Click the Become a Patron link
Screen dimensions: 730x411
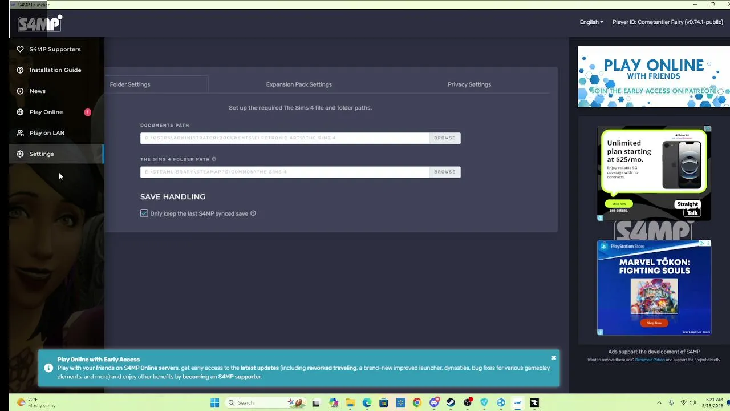coord(650,360)
